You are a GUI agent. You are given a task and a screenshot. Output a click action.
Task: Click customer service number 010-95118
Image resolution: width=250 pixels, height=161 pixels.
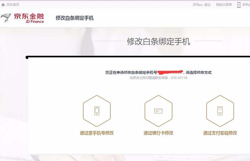(179, 78)
